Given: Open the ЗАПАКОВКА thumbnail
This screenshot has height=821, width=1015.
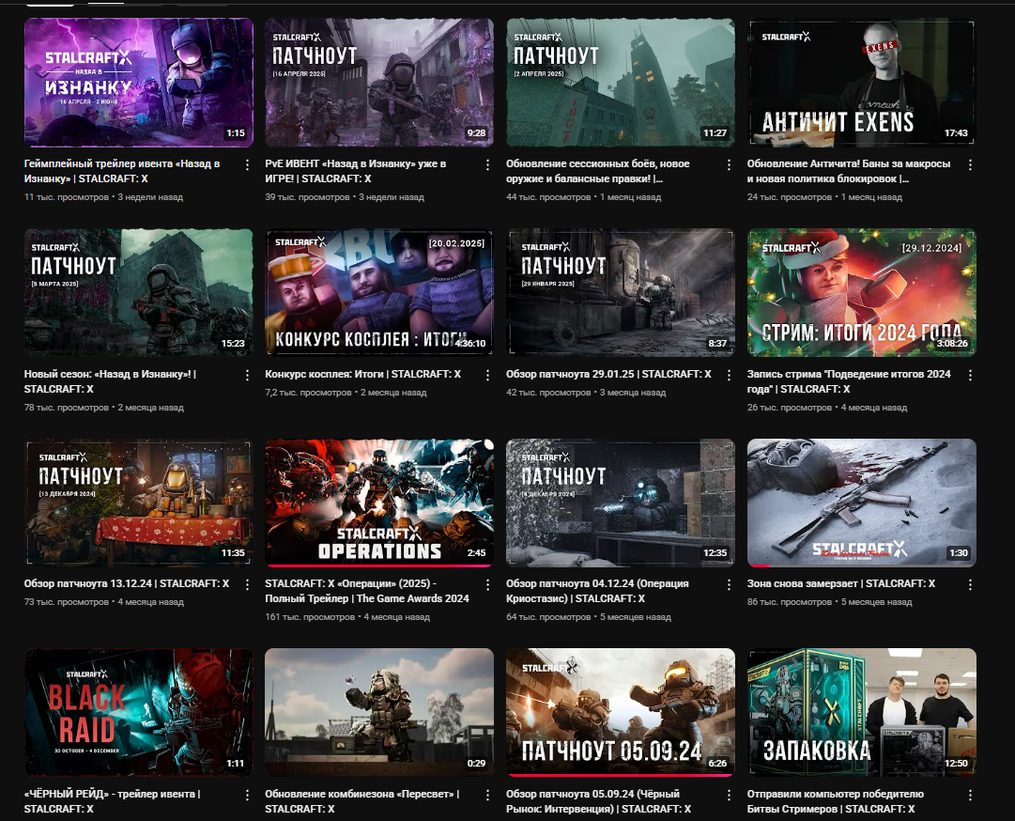Looking at the screenshot, I should pos(862,712).
